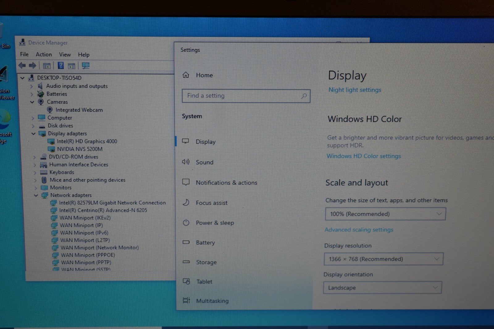The width and height of the screenshot is (494, 329).
Task: Expand the Disk drives category
Action: [33, 126]
